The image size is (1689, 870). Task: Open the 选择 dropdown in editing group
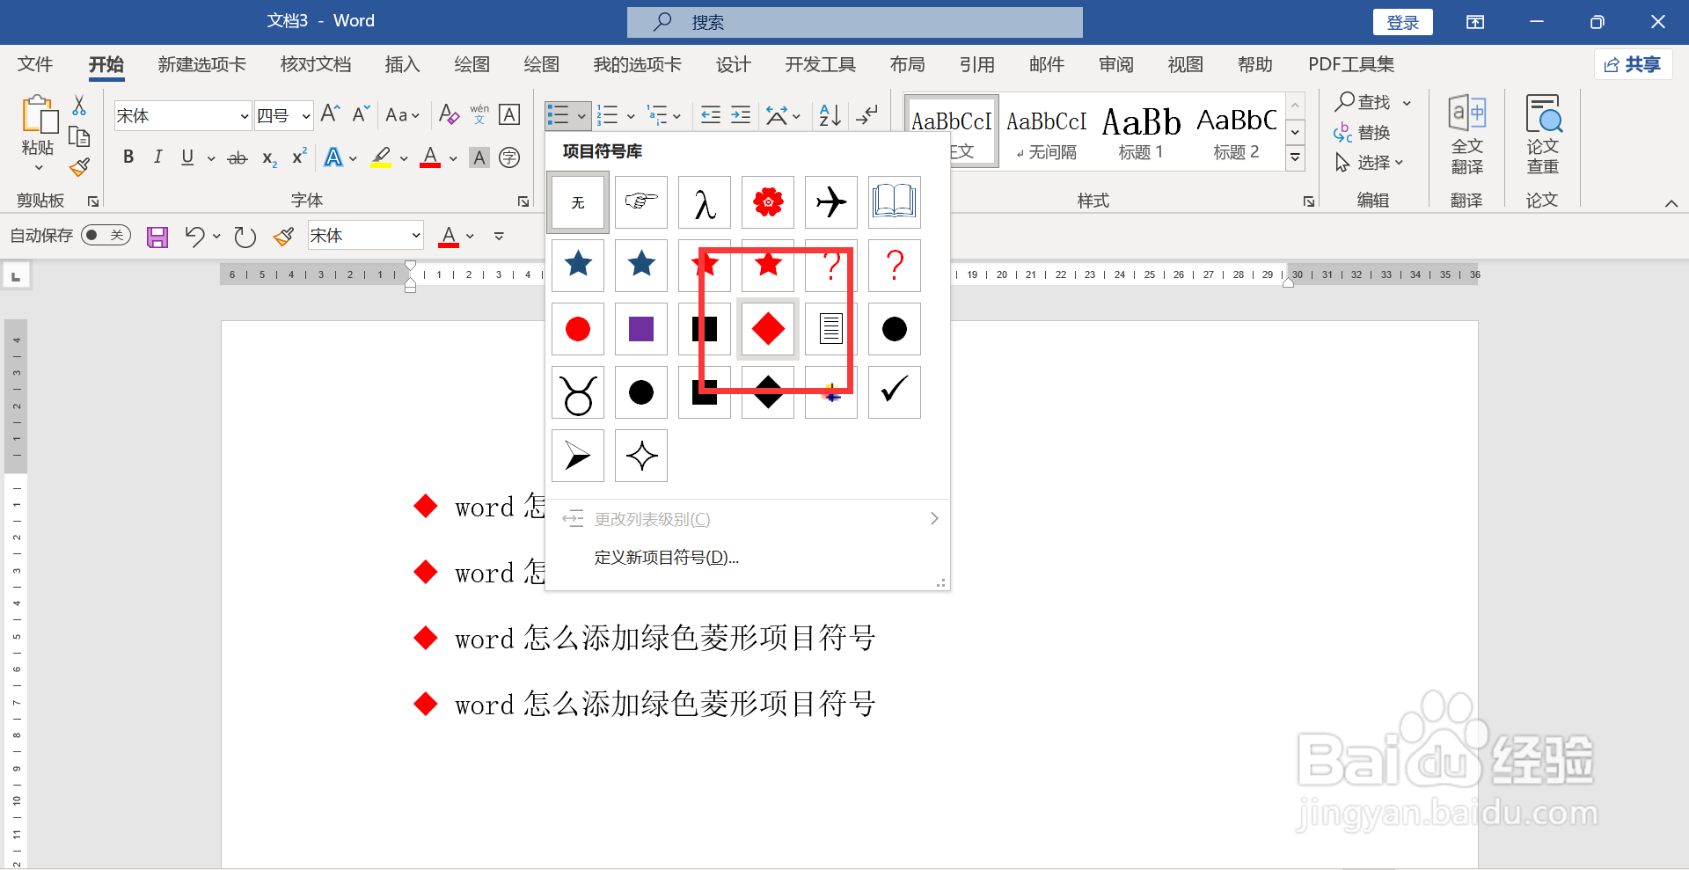[1370, 163]
